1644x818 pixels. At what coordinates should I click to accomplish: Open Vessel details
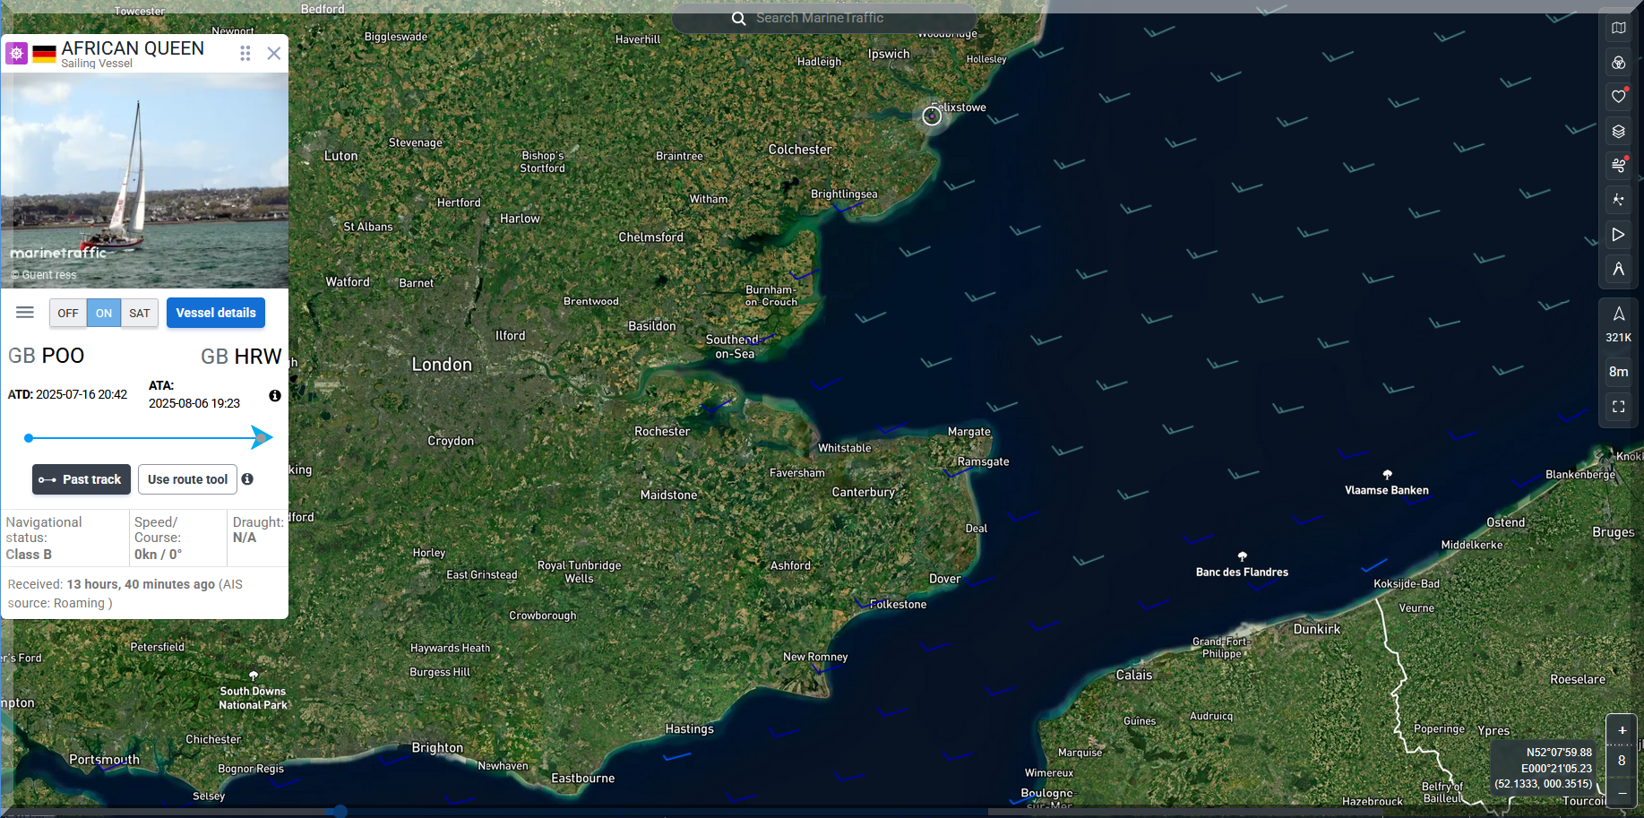pos(216,313)
